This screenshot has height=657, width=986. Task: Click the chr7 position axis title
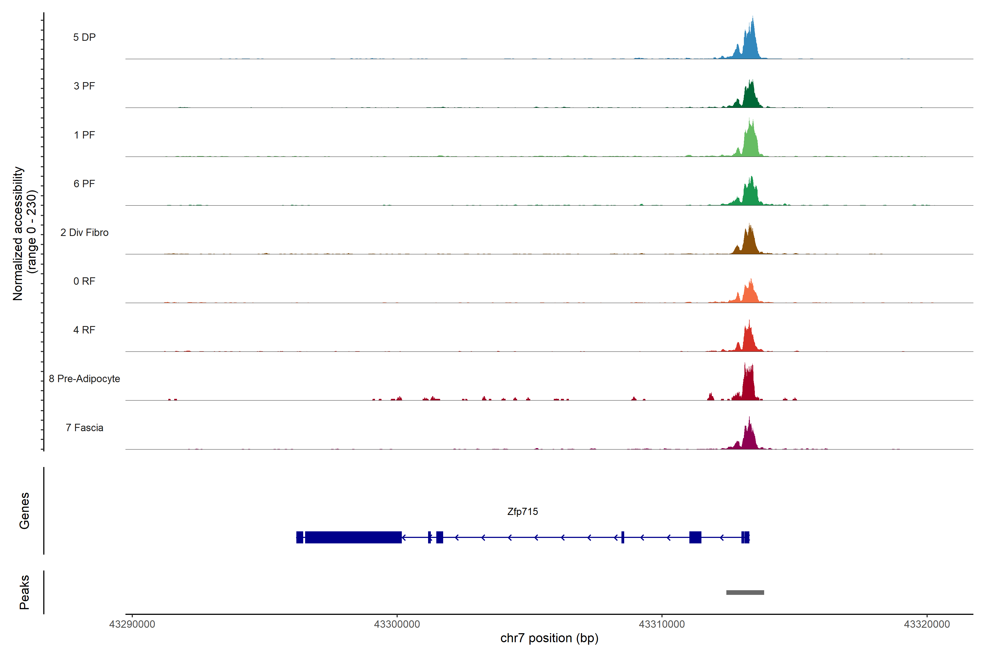click(x=549, y=638)
